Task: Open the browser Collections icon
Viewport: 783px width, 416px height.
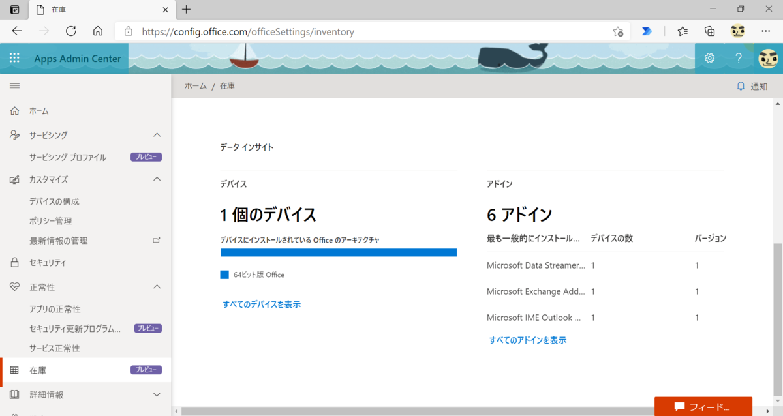Action: coord(710,31)
